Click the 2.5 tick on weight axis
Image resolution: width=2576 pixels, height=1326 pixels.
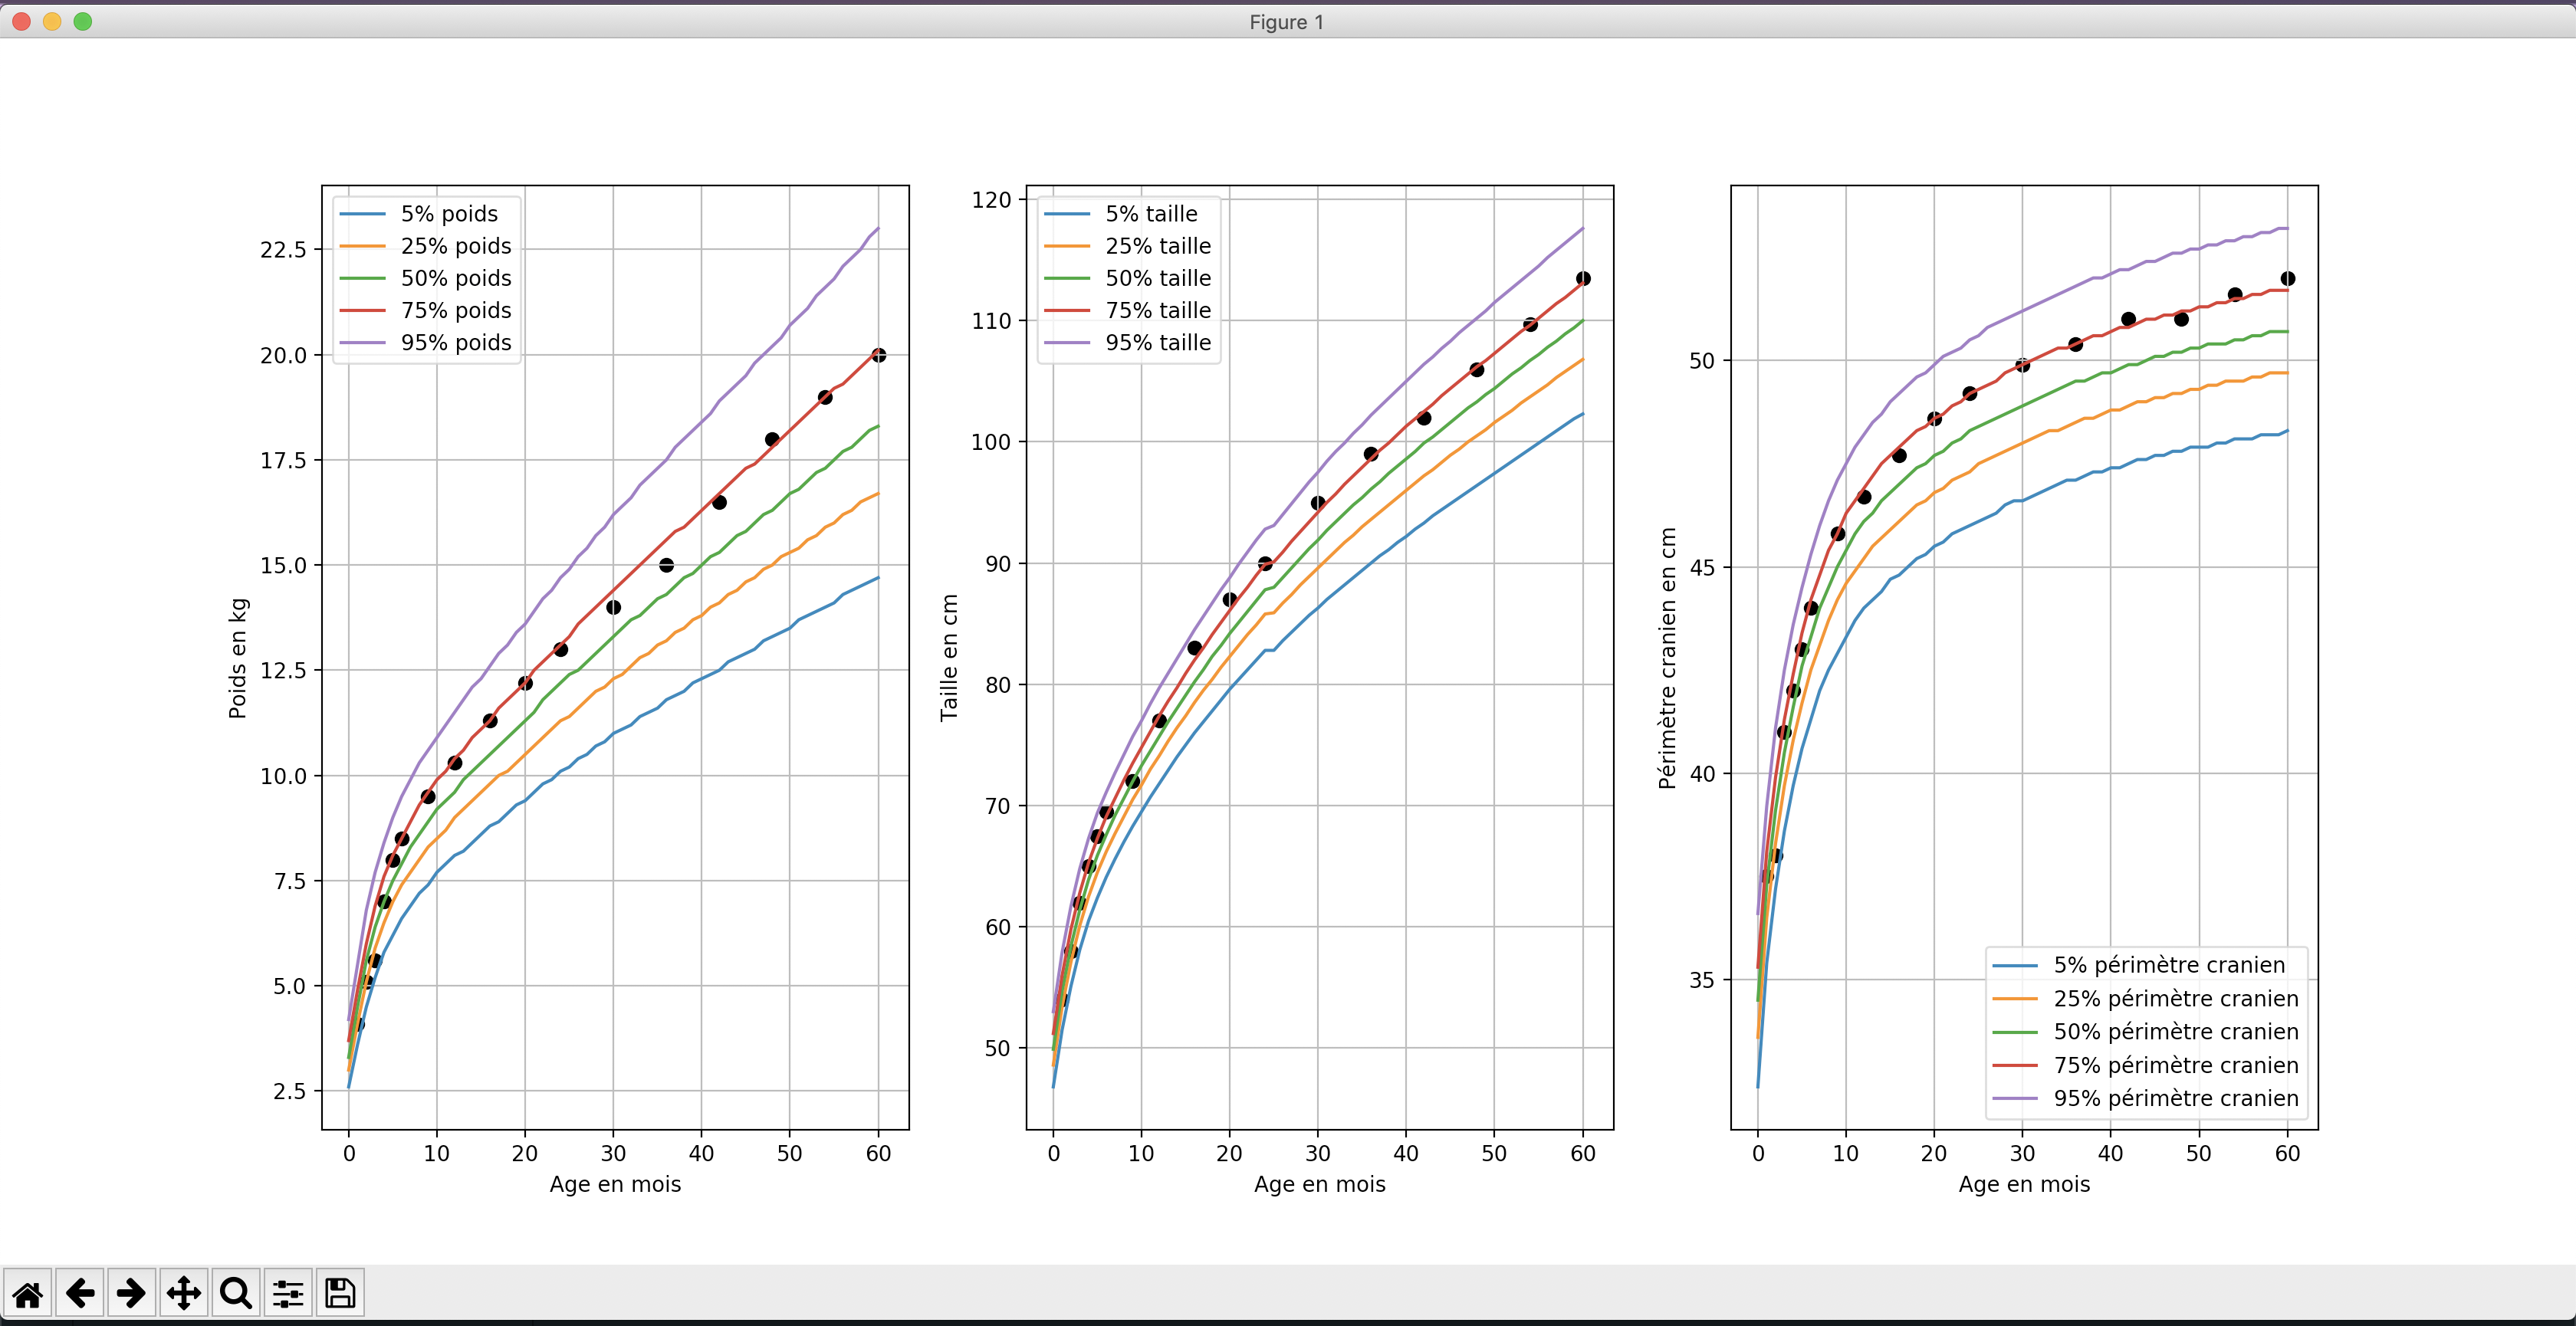290,1091
